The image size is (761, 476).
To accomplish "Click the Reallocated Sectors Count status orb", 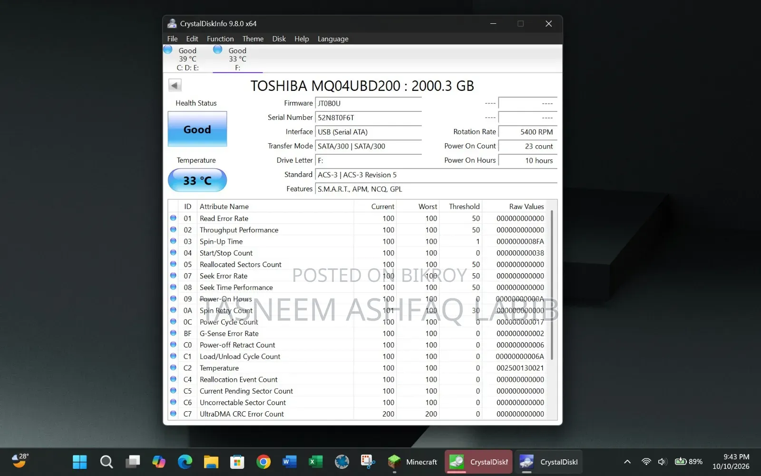I will tap(173, 264).
